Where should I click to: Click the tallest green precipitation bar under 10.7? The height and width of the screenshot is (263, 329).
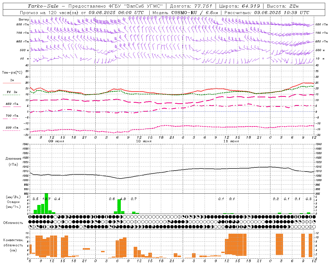tap(46, 203)
